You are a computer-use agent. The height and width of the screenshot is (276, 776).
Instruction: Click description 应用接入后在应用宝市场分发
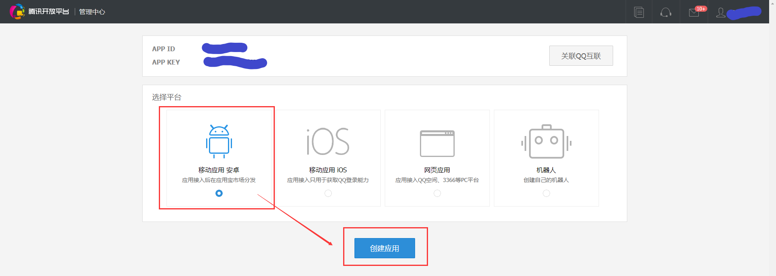pyautogui.click(x=219, y=180)
